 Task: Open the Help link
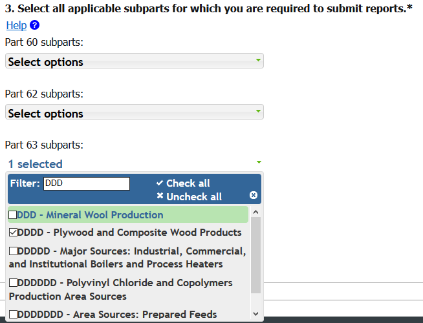pos(16,25)
